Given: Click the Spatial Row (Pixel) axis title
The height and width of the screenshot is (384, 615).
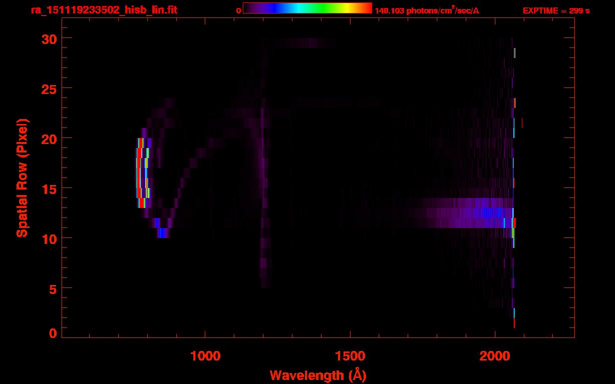Looking at the screenshot, I should (22, 177).
